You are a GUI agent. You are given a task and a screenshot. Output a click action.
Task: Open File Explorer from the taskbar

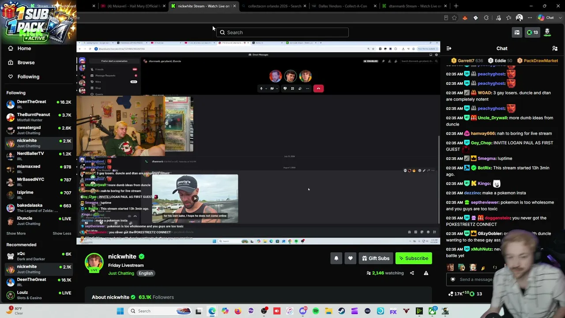coord(328,311)
